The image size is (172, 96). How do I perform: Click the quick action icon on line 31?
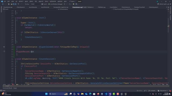[4, 51]
